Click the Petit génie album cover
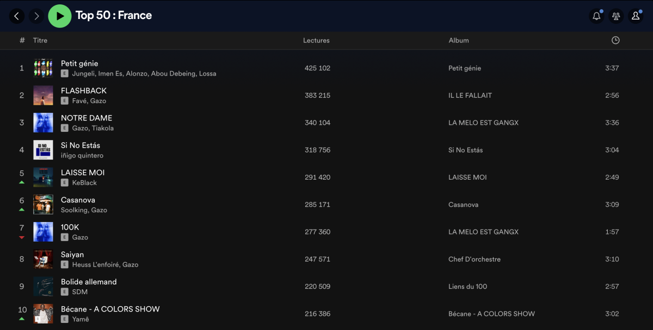This screenshot has height=330, width=653. [x=43, y=68]
